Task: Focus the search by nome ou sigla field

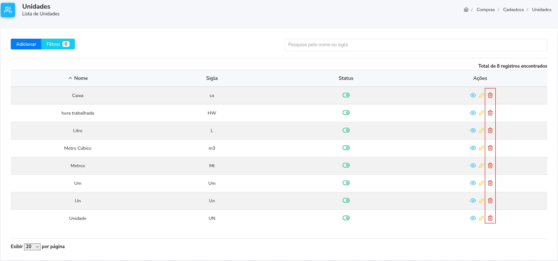Action: click(x=416, y=45)
